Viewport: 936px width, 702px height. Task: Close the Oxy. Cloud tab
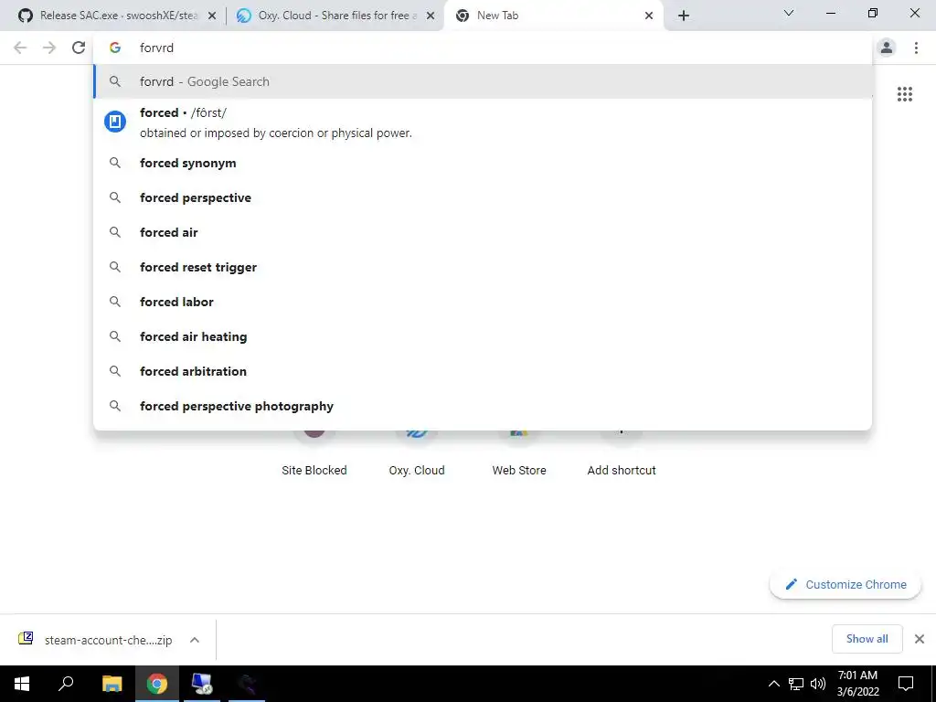[431, 16]
